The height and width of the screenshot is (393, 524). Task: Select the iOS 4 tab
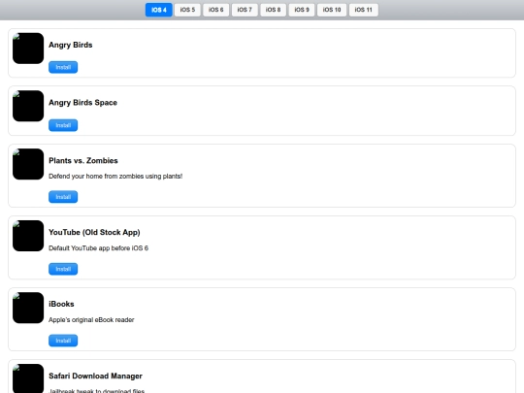(159, 10)
